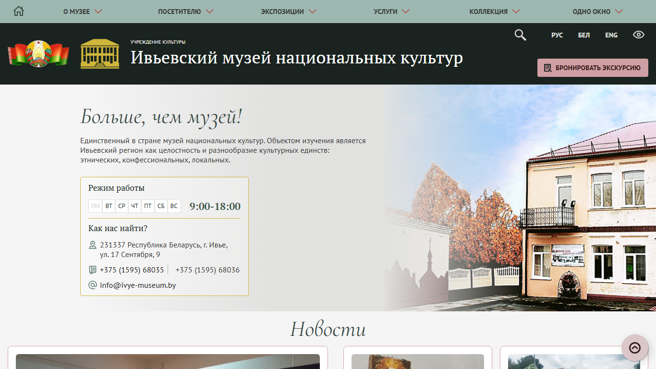Click the info@ivye-museum.by email link

point(138,285)
